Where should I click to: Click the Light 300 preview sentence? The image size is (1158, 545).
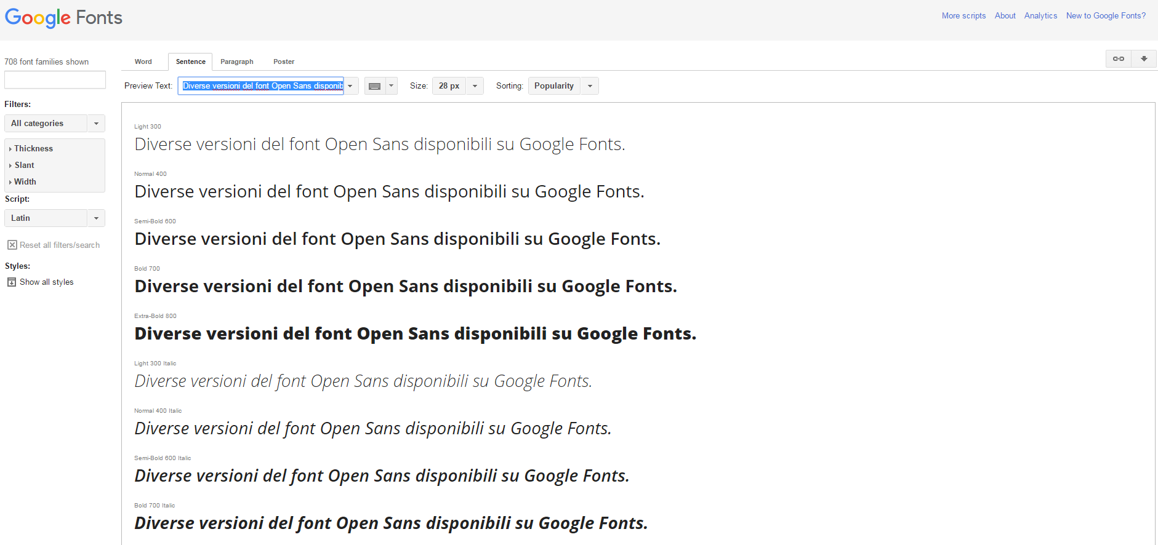click(x=380, y=145)
